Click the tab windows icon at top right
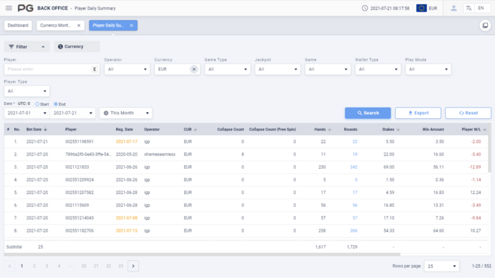Image resolution: width=495 pixels, height=278 pixels. pyautogui.click(x=485, y=26)
